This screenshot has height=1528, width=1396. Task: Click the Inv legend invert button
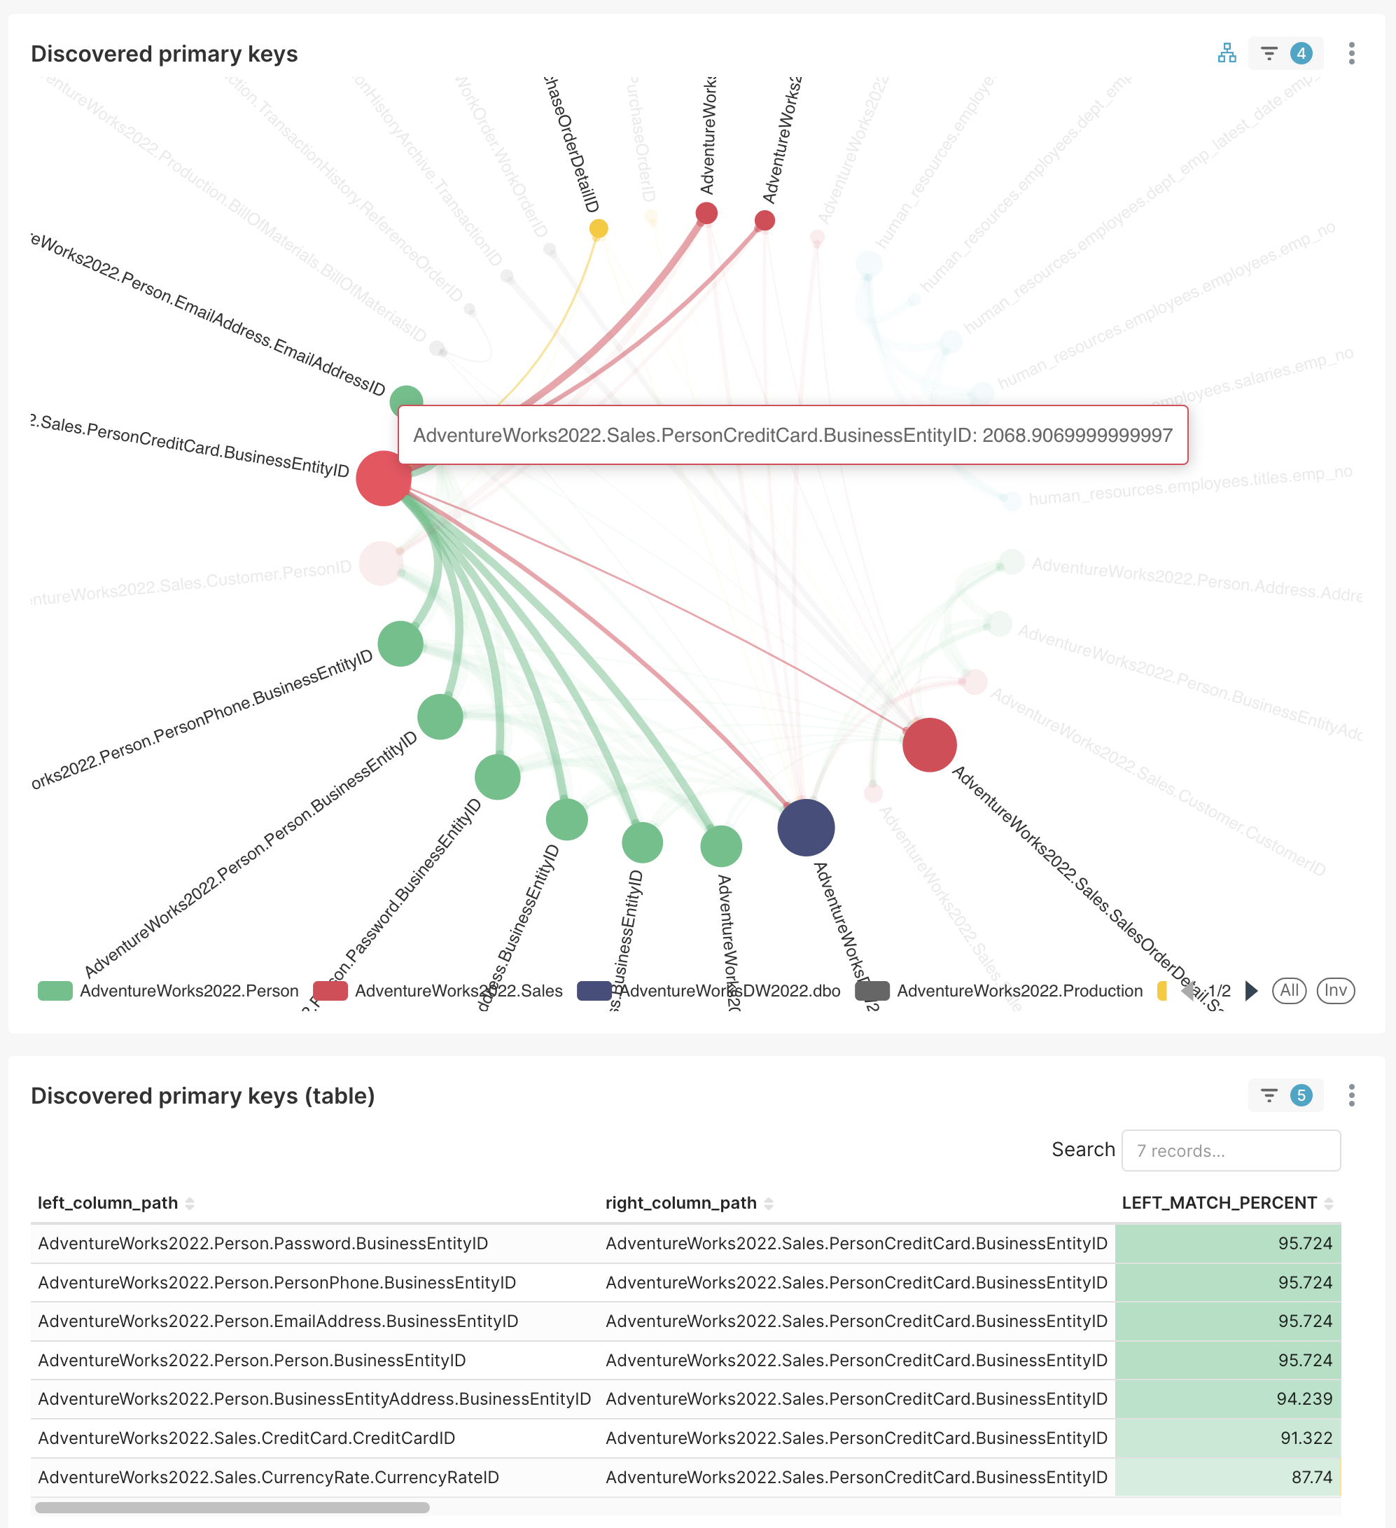click(x=1335, y=991)
